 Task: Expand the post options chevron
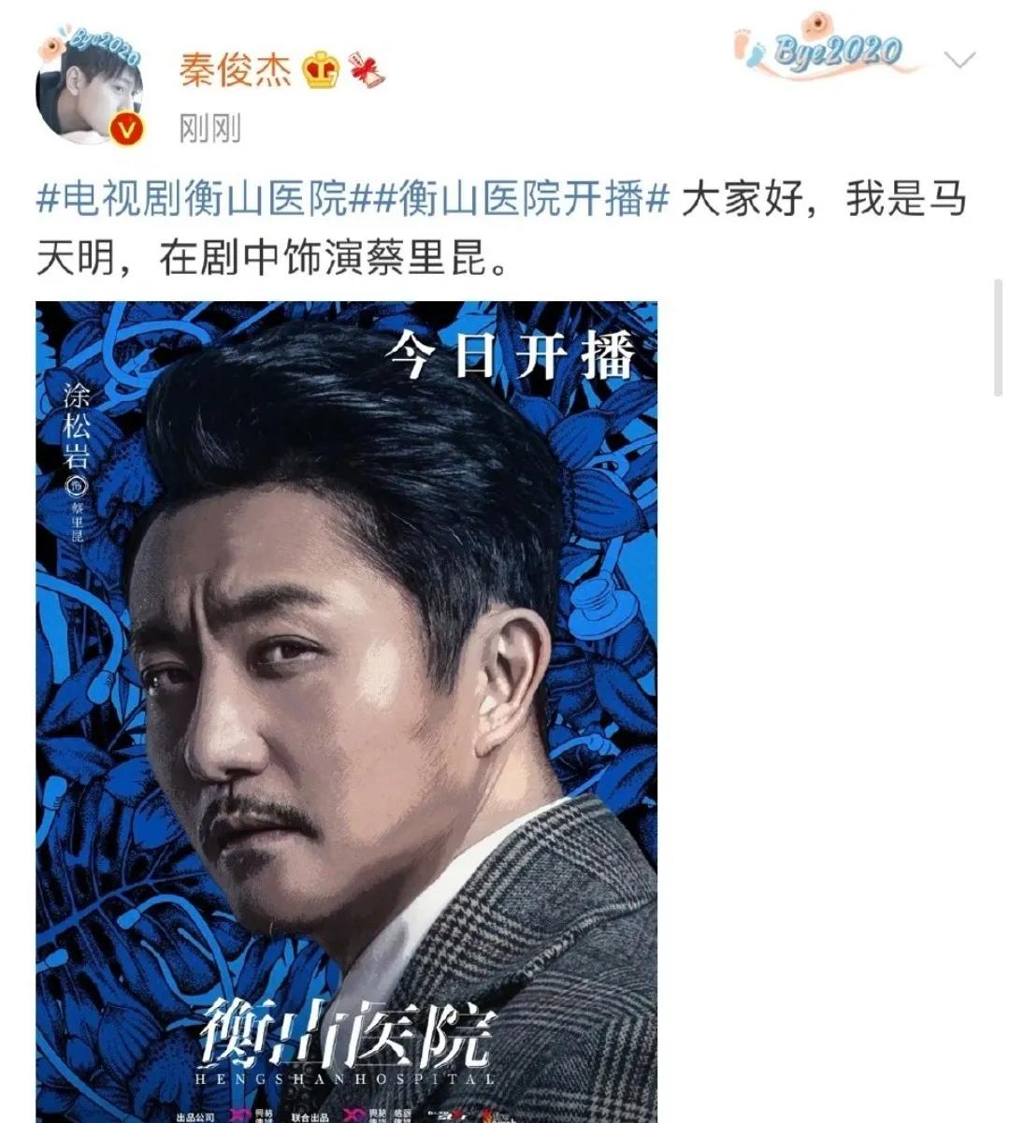coord(959,62)
